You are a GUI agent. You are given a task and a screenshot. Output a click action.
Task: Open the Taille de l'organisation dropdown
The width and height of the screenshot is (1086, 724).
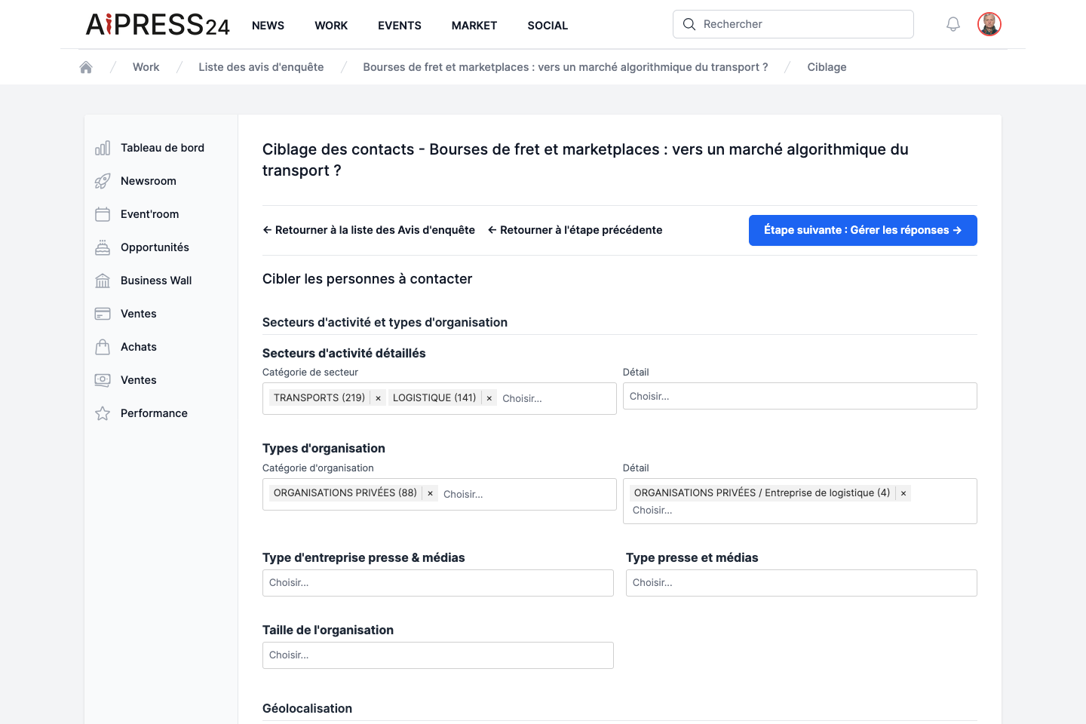coord(437,655)
